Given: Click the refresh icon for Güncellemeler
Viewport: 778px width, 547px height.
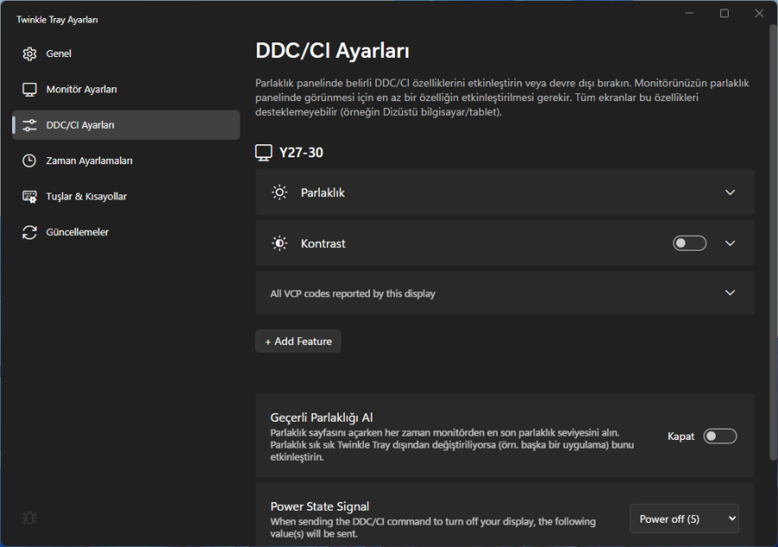Looking at the screenshot, I should point(29,232).
